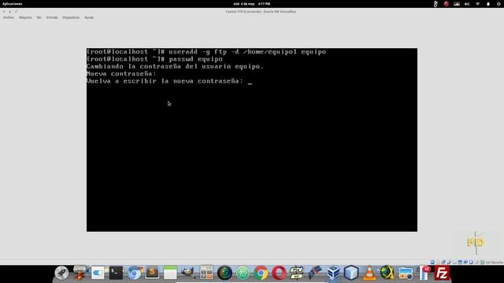This screenshot has width=504, height=283.
Task: Close the VirtualBox window with the X button
Action: coord(4,12)
